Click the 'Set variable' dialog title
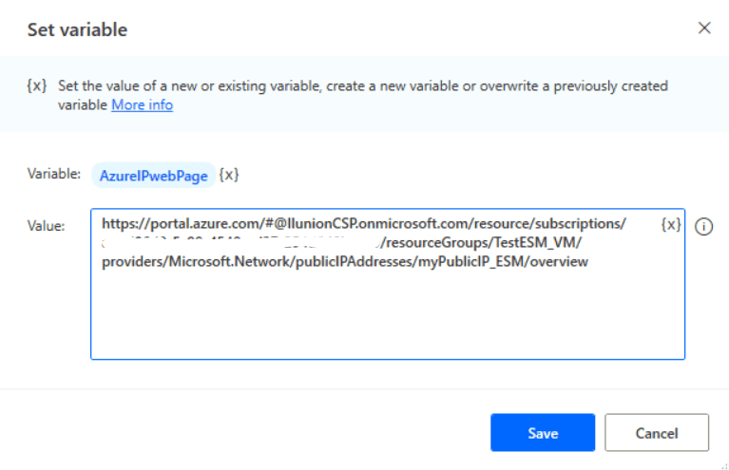Screen dimensions: 729x470 pos(77,29)
